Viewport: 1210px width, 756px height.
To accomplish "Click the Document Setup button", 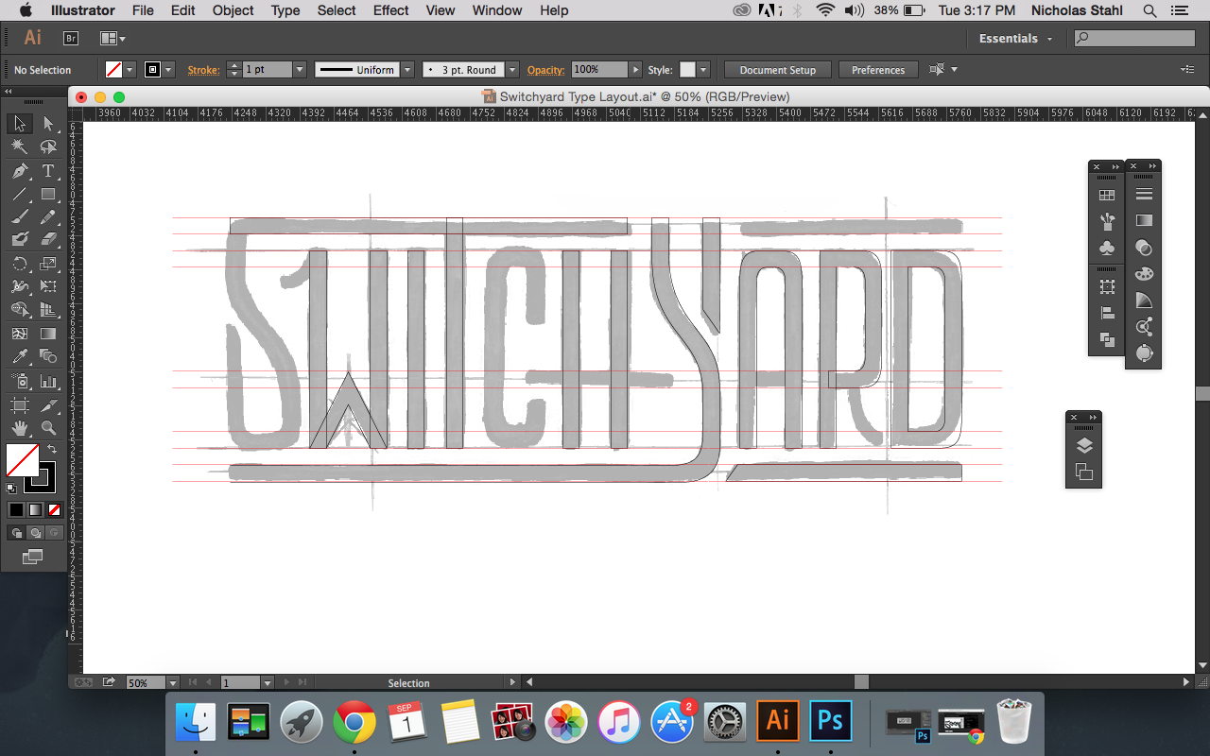I will coord(777,70).
